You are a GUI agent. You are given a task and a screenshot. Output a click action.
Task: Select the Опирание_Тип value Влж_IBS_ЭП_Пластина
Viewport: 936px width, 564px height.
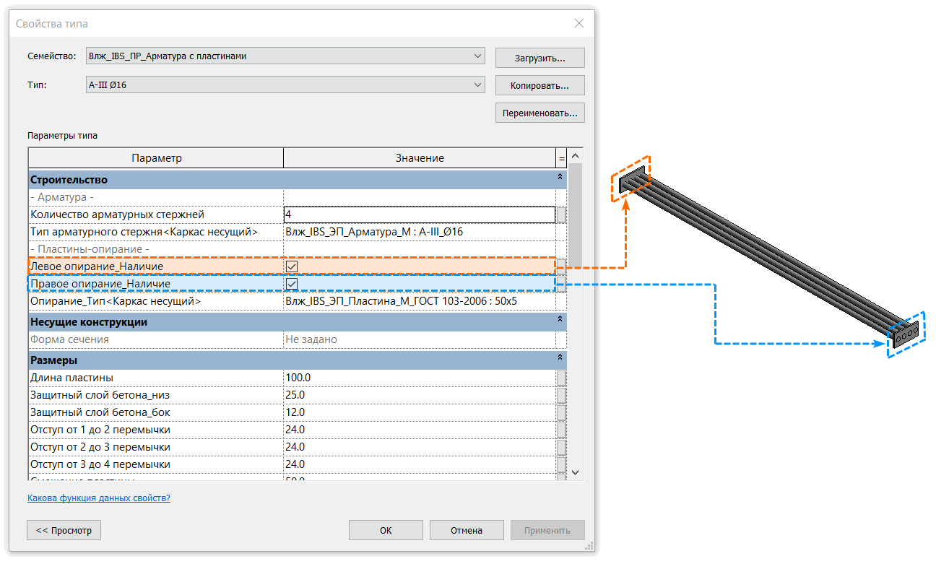(419, 301)
